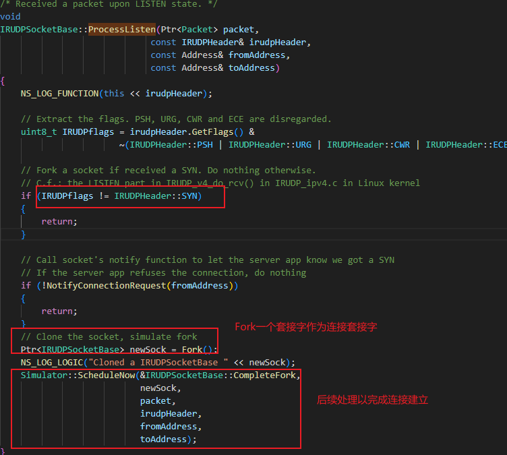Click 'const Address& fromAddress' parameter
The image size is (507, 455).
[218, 55]
